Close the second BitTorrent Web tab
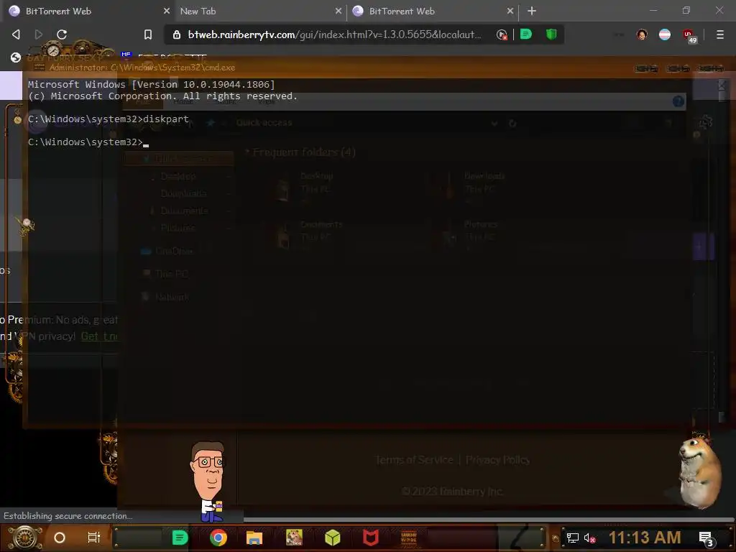This screenshot has height=552, width=736. (510, 11)
